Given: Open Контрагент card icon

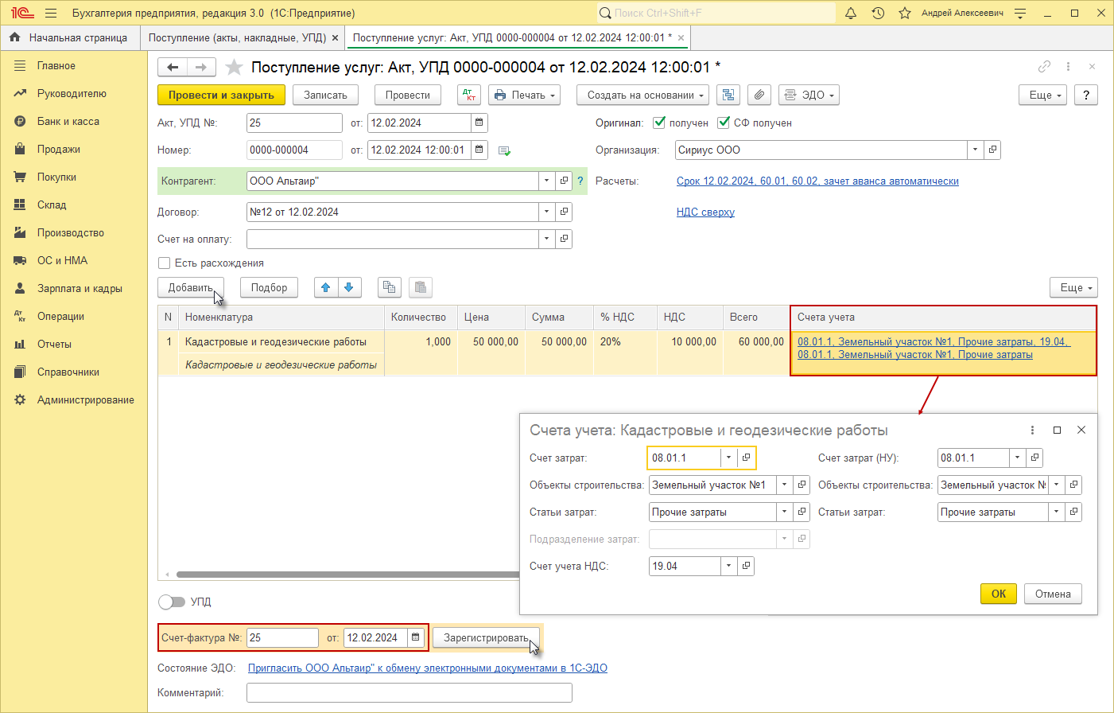Looking at the screenshot, I should 564,181.
